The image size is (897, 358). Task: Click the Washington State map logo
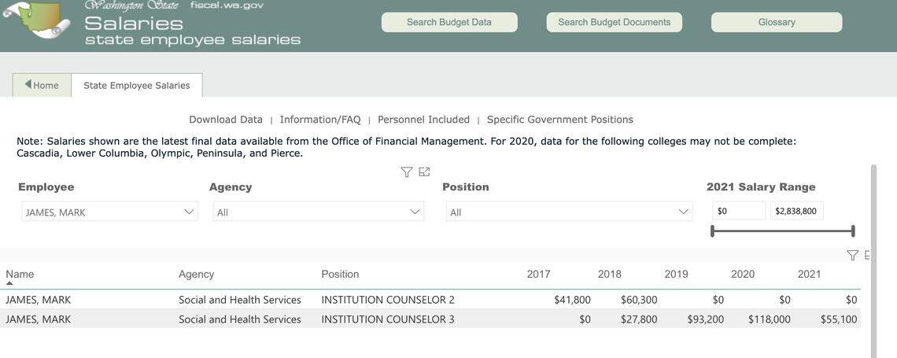[x=35, y=19]
